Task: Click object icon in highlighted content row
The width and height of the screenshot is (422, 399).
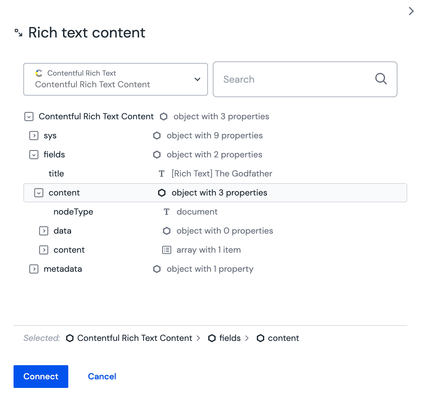Action: (x=162, y=193)
